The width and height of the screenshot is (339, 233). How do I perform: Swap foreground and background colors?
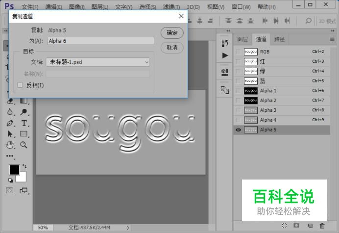(x=24, y=166)
